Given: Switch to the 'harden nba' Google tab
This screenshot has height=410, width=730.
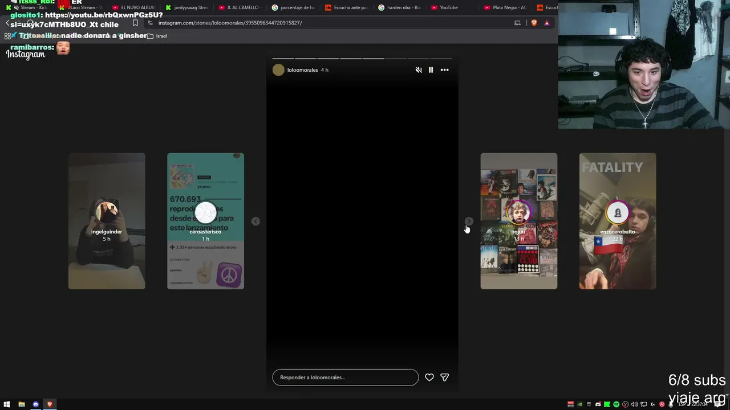Looking at the screenshot, I should coord(399,7).
